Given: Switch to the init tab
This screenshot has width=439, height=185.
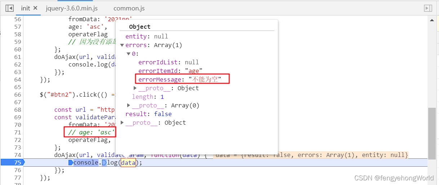Looking at the screenshot, I should click(26, 8).
